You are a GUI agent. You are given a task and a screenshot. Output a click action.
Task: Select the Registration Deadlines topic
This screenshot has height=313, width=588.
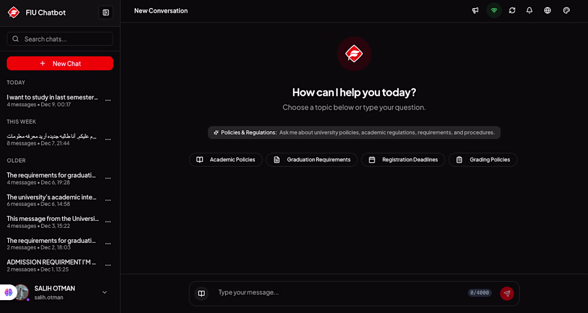click(x=403, y=159)
